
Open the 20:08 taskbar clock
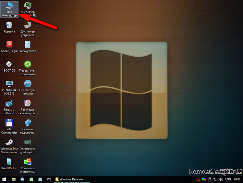237,179
